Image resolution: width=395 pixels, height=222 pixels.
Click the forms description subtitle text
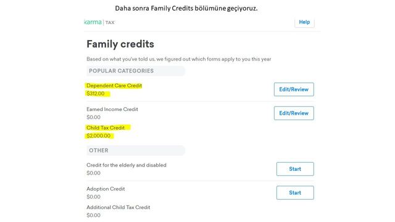179,59
